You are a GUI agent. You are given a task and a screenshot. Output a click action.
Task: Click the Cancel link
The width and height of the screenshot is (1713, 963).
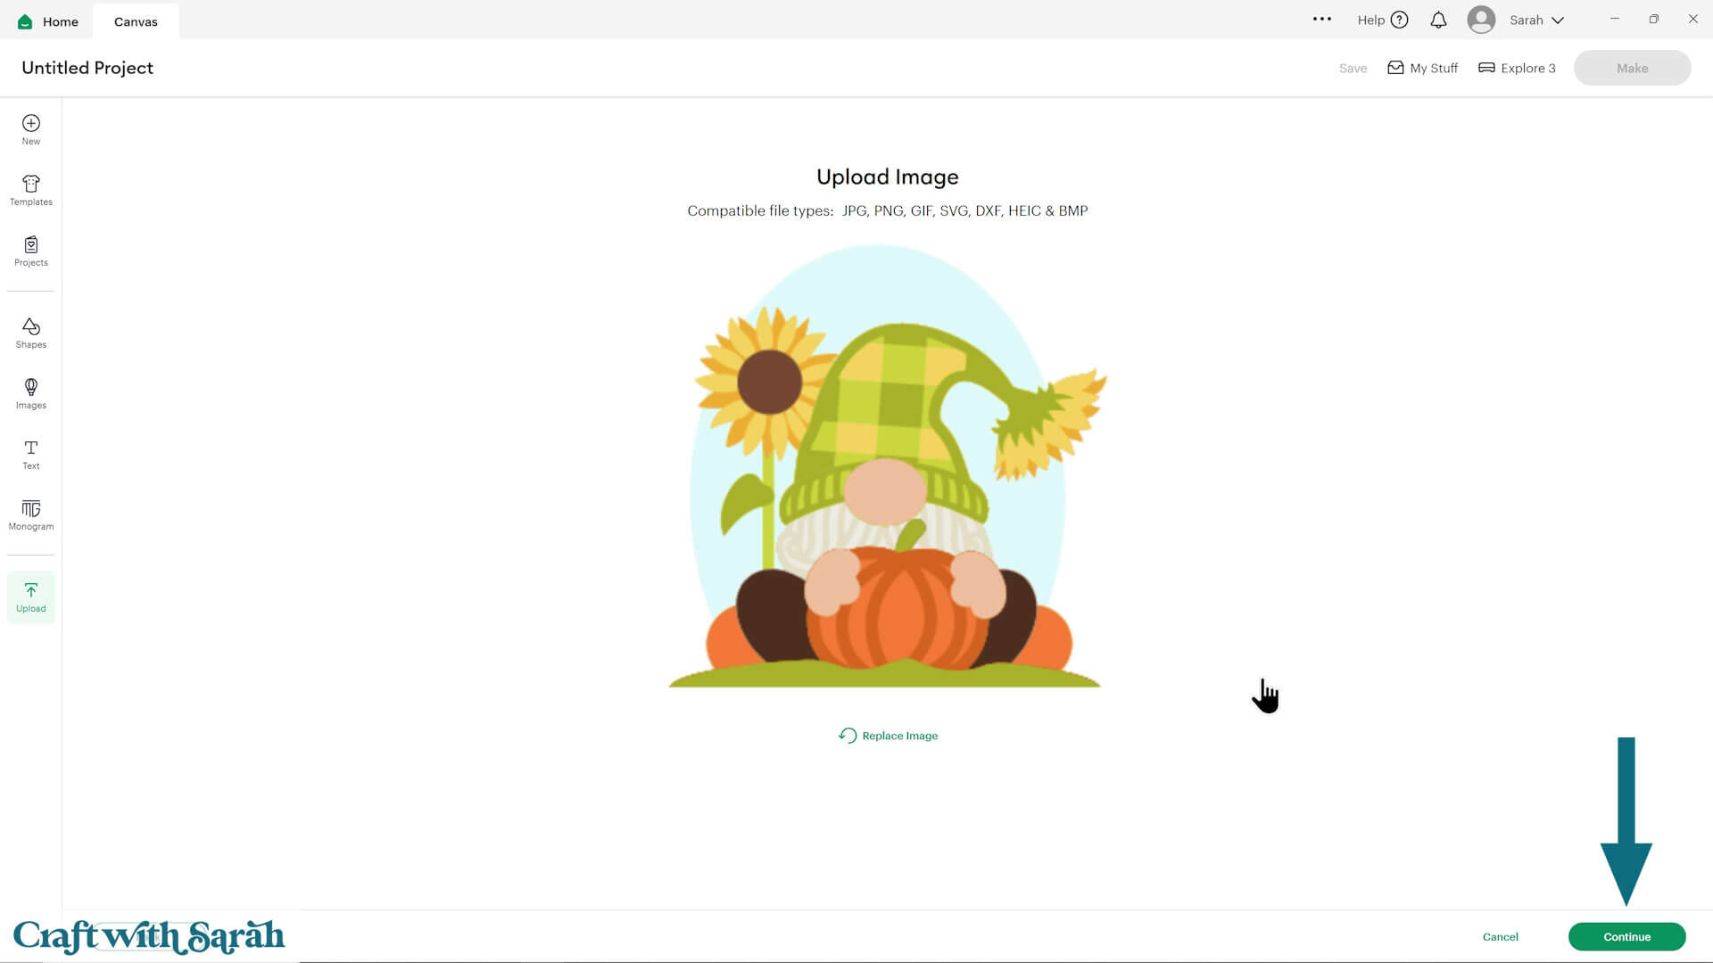[1500, 936]
